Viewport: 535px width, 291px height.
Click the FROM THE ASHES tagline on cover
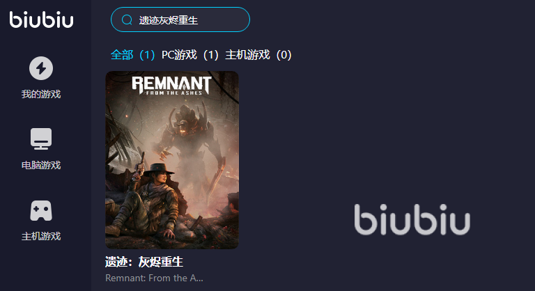pos(174,93)
